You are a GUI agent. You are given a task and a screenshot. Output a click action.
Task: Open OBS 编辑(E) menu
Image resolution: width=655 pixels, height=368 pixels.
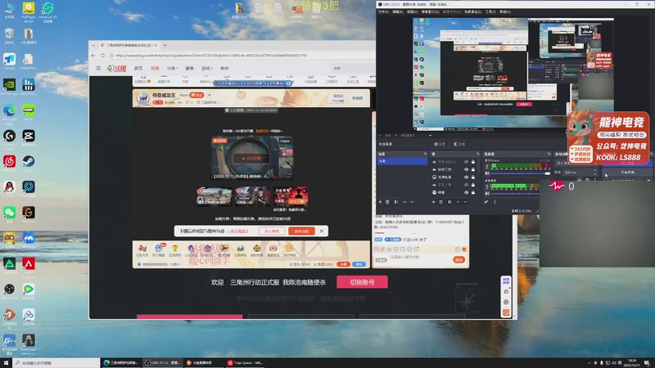(x=398, y=11)
